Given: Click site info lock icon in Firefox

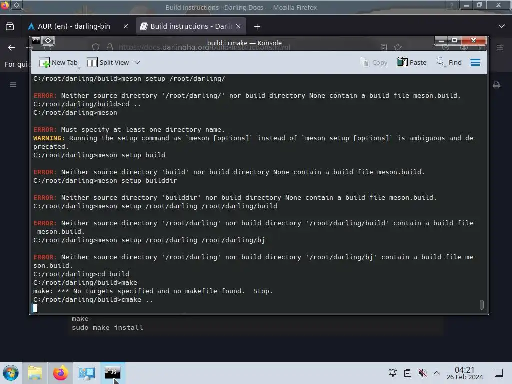Looking at the screenshot, I should (x=110, y=47).
